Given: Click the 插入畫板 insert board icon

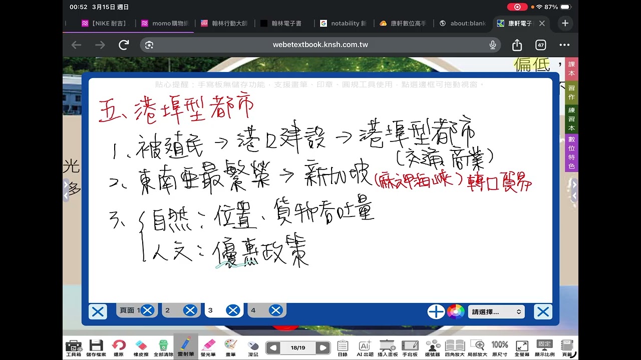Looking at the screenshot, I should point(388,347).
